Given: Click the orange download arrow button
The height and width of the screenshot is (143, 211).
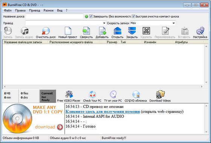Looking at the screenshot, I should tap(60, 127).
